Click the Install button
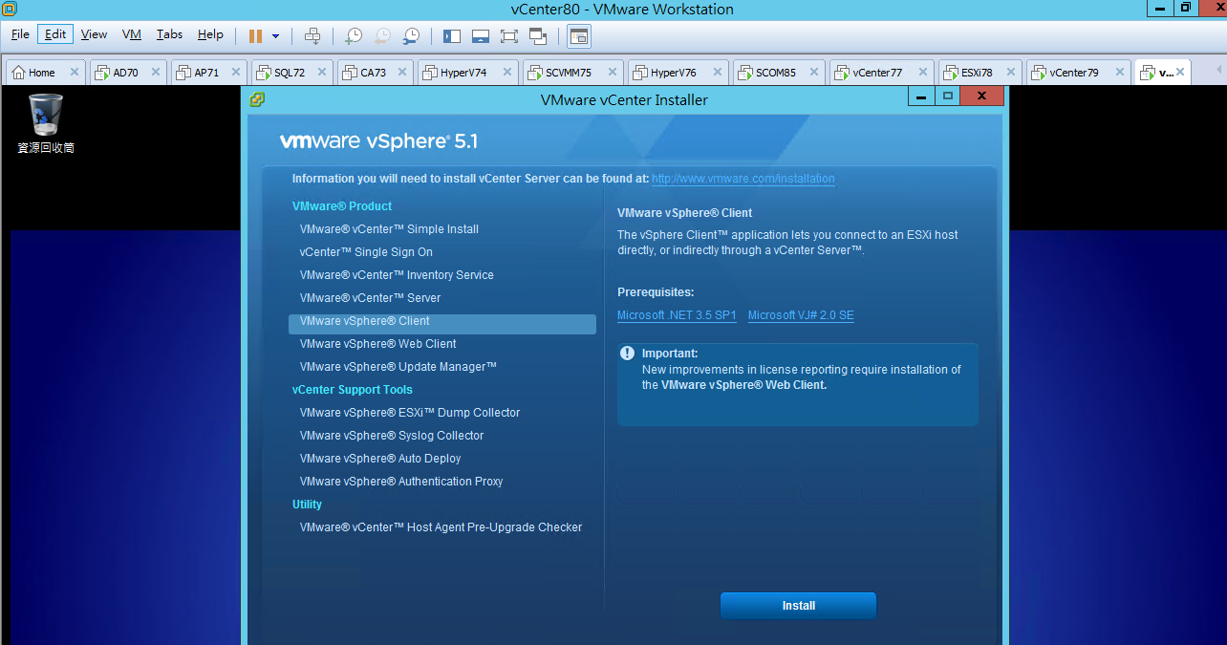Image resolution: width=1227 pixels, height=645 pixels. [798, 606]
